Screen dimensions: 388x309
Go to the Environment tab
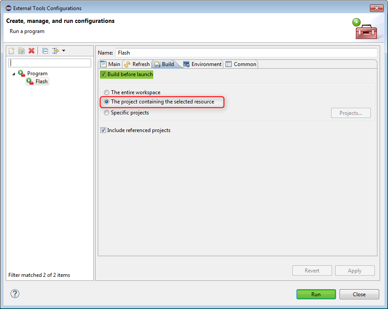(x=203, y=64)
